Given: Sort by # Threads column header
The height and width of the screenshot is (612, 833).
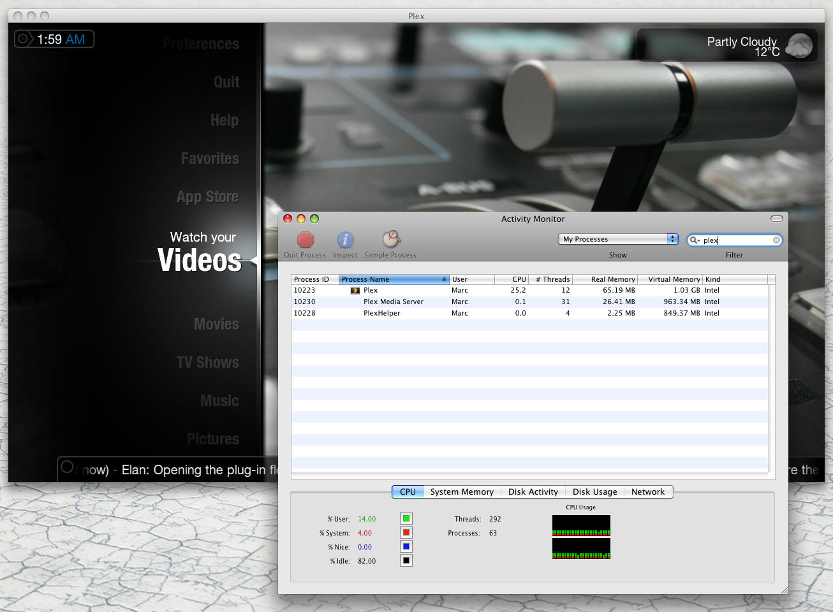Looking at the screenshot, I should (x=550, y=279).
